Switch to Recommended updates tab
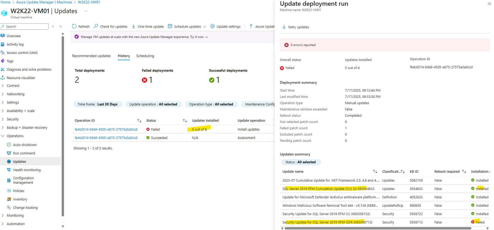Screen dimensions: 494x230 point(91,56)
